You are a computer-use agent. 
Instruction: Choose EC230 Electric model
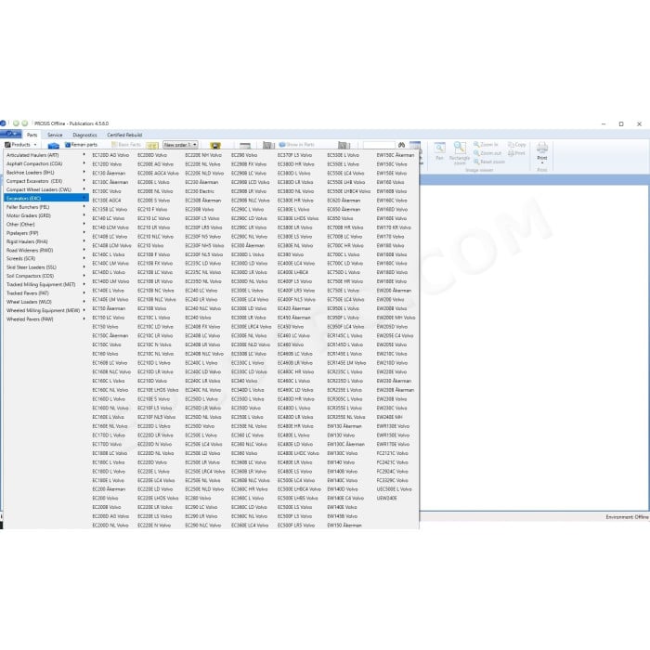click(x=200, y=191)
